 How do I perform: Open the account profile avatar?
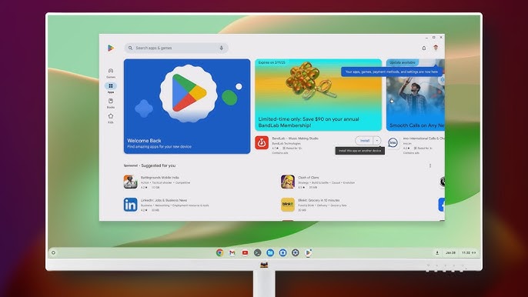[436, 48]
